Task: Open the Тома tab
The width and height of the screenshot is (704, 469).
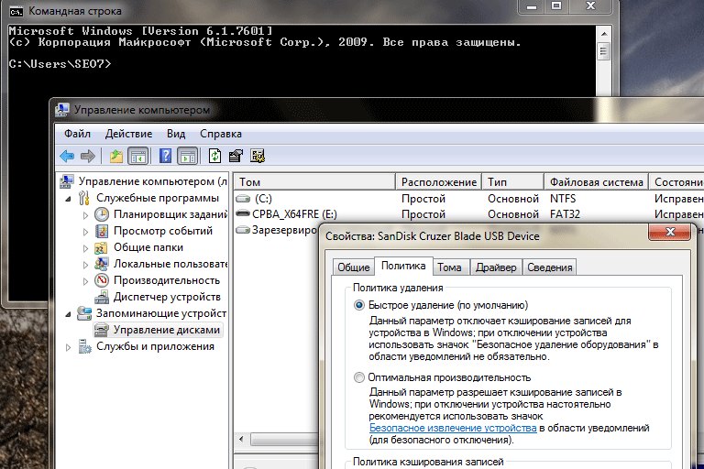Action: tap(449, 267)
